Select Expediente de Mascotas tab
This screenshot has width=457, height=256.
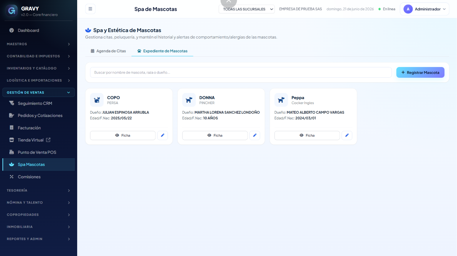click(162, 51)
